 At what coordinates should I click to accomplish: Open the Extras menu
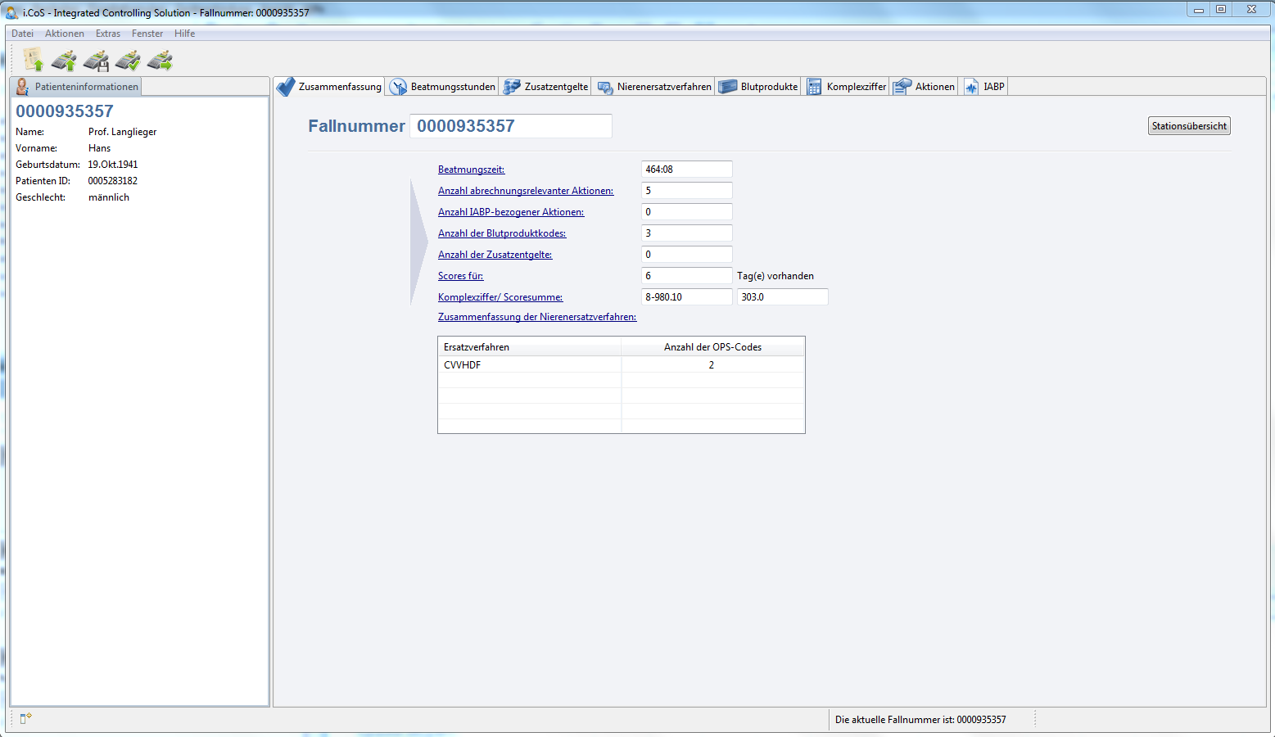107,34
